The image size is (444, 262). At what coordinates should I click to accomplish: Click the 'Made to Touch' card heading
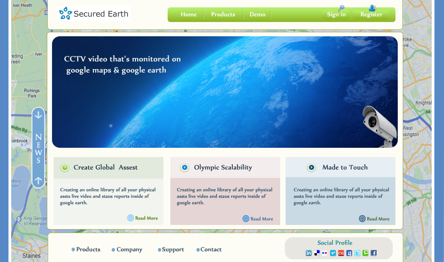click(x=345, y=167)
